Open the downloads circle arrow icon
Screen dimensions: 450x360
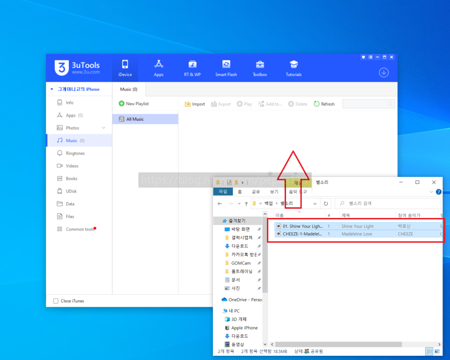pos(384,72)
